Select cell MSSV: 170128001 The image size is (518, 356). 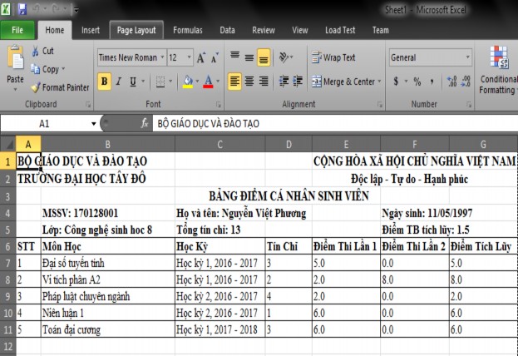click(x=108, y=213)
